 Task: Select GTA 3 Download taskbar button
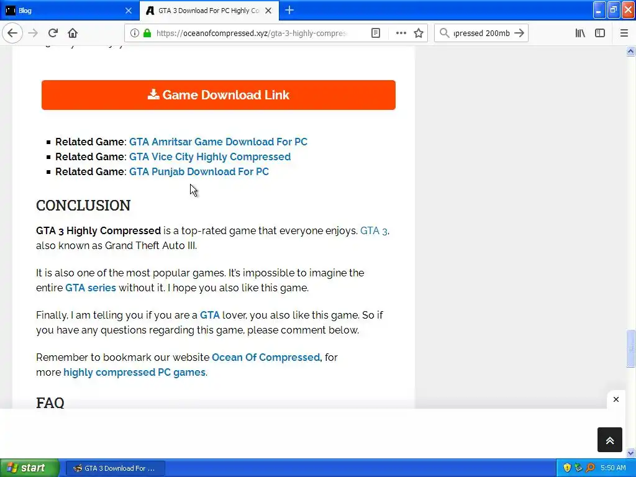click(115, 468)
